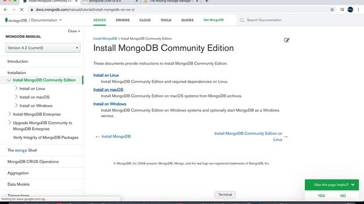Go back with the browser back arrow
The height and width of the screenshot is (204, 364).
coord(6,10)
